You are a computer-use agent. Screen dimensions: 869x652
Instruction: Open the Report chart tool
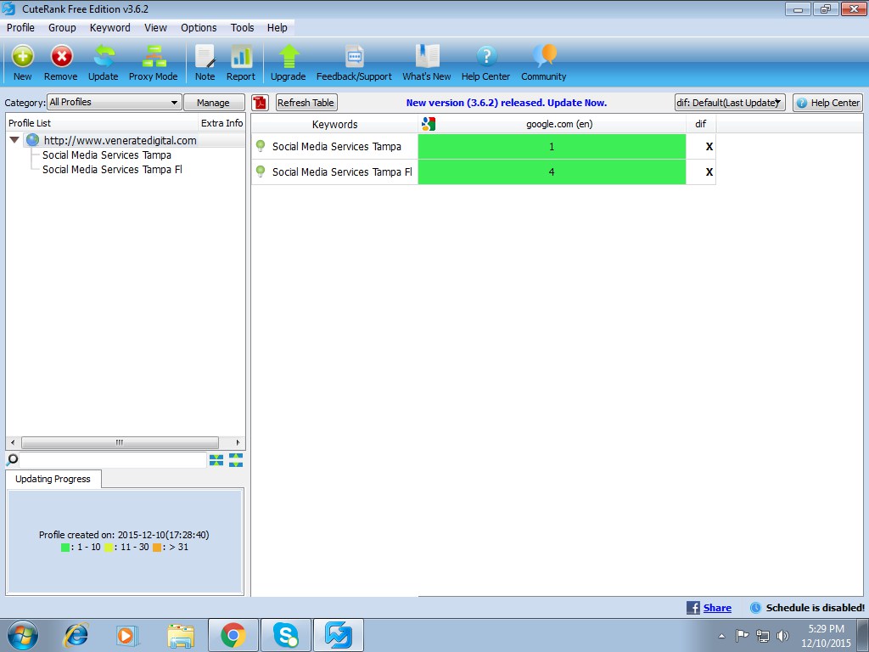coord(241,63)
